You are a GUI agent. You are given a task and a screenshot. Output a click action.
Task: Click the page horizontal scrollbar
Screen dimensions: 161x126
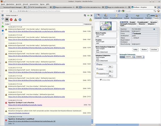tap(117, 124)
